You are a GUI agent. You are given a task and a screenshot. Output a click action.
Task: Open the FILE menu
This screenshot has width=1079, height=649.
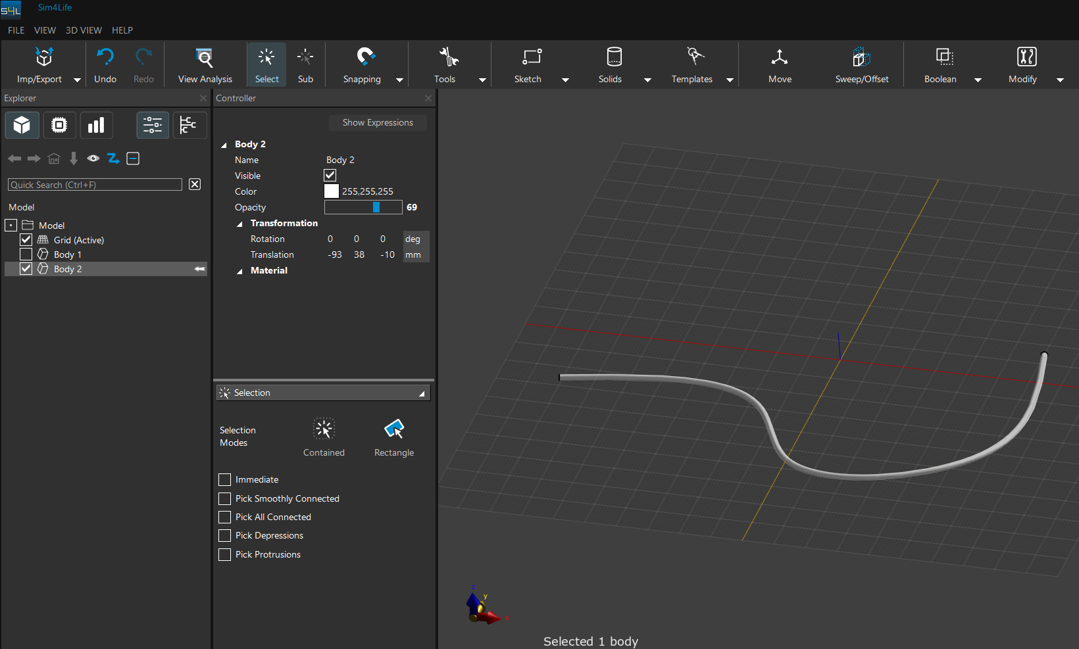tap(16, 30)
